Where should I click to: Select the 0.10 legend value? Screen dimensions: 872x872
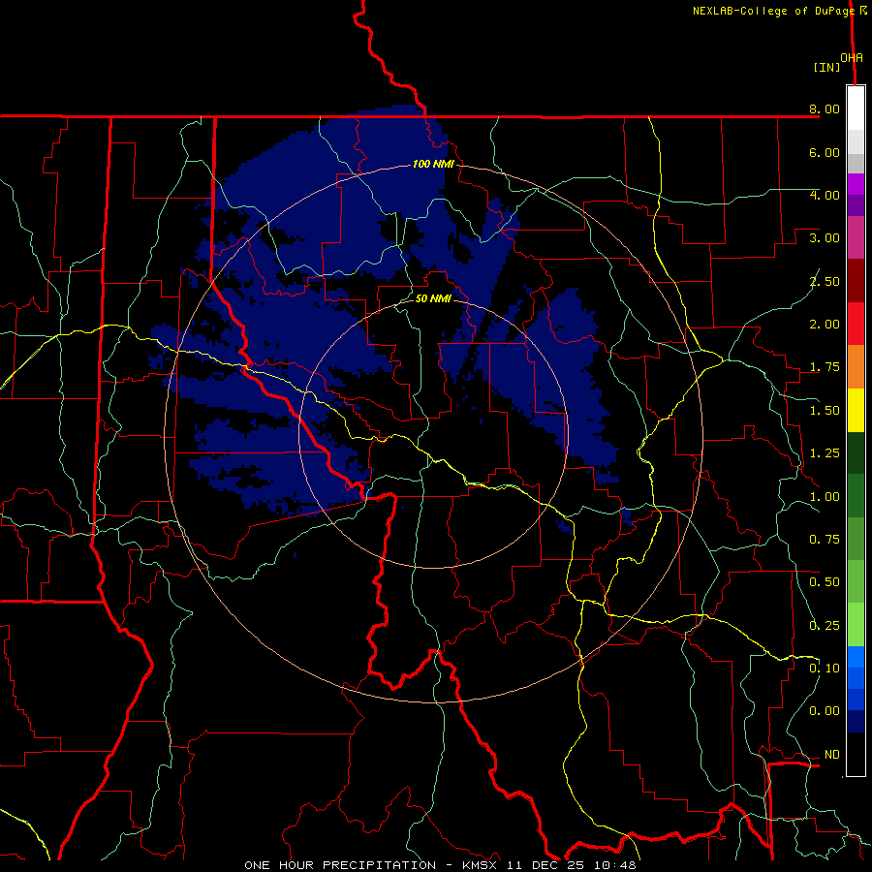[x=825, y=669]
